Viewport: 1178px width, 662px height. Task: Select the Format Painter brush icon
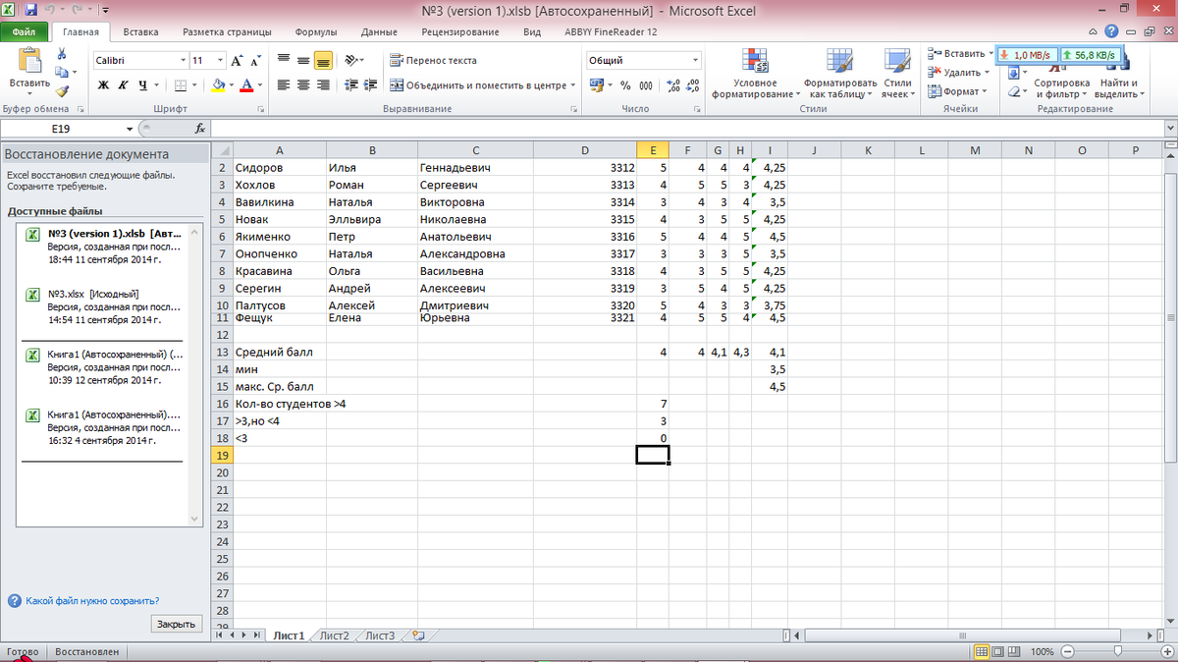point(62,89)
